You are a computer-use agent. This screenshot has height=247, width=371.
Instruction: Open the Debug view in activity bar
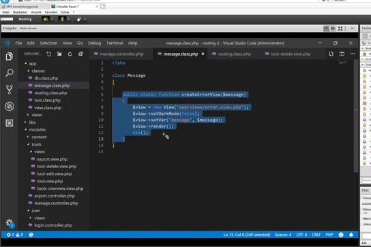(x=10, y=106)
